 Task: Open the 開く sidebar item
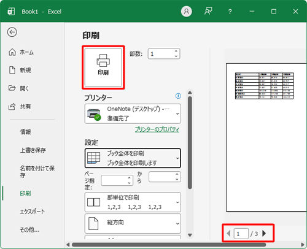[18, 88]
